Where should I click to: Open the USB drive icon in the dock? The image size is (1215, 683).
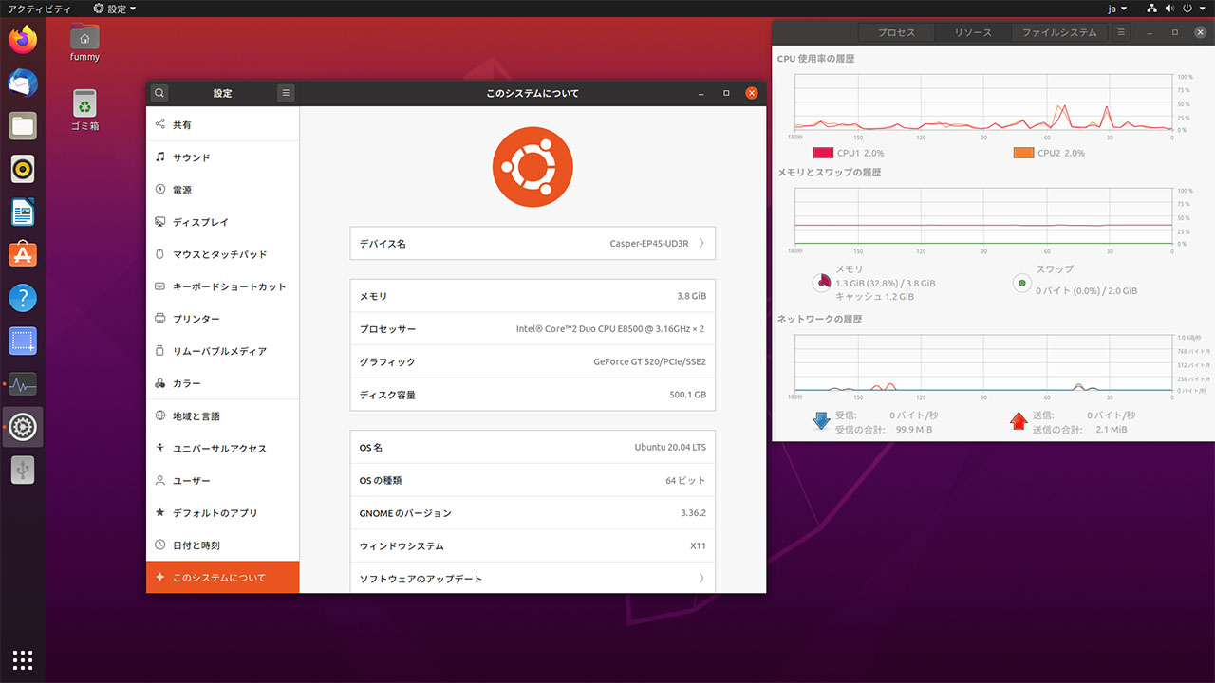coord(23,470)
